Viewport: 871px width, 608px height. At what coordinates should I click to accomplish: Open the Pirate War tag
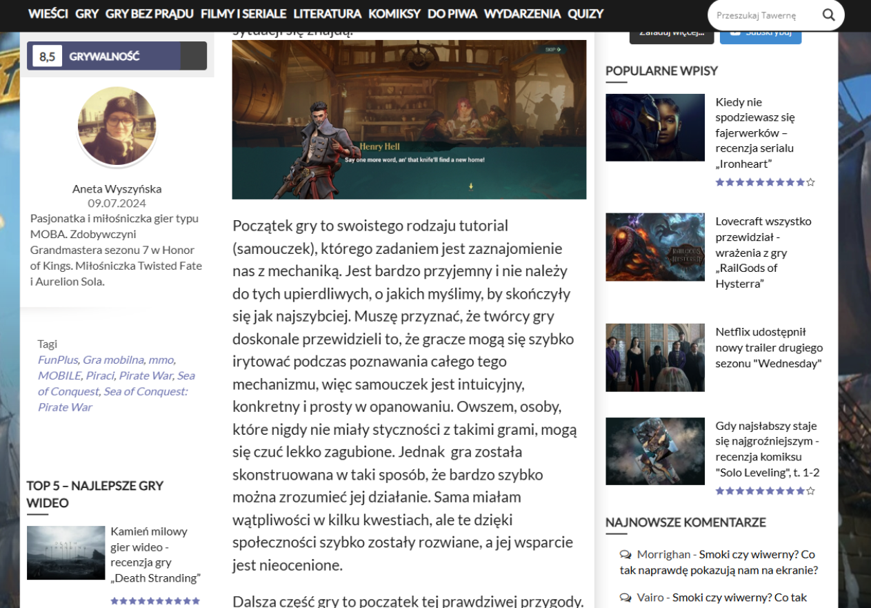pos(145,375)
